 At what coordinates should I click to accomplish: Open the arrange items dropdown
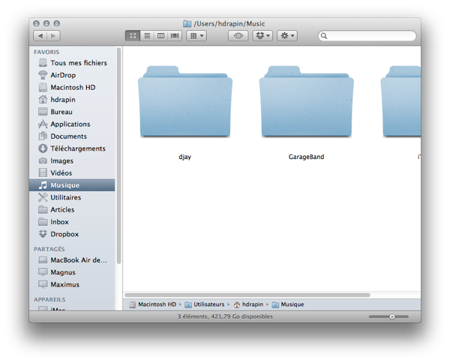[x=196, y=35]
